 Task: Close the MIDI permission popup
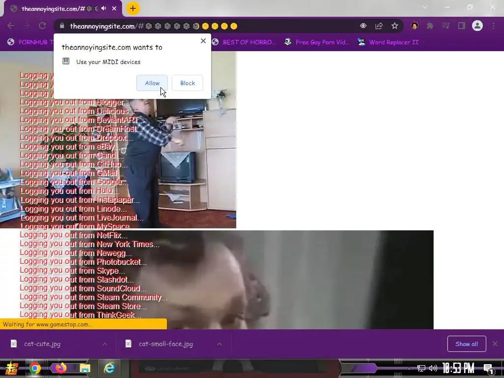click(203, 41)
